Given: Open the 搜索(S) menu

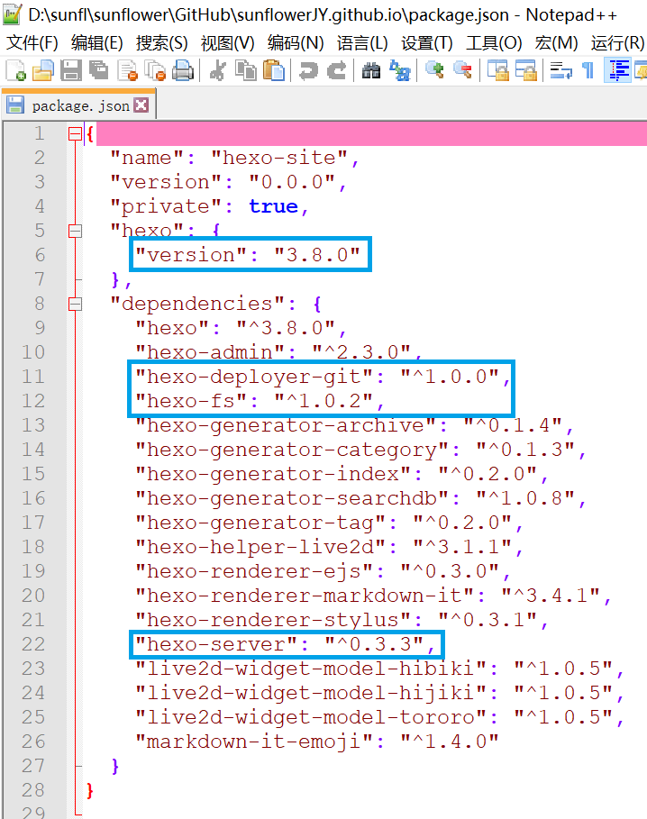Looking at the screenshot, I should pyautogui.click(x=161, y=43).
